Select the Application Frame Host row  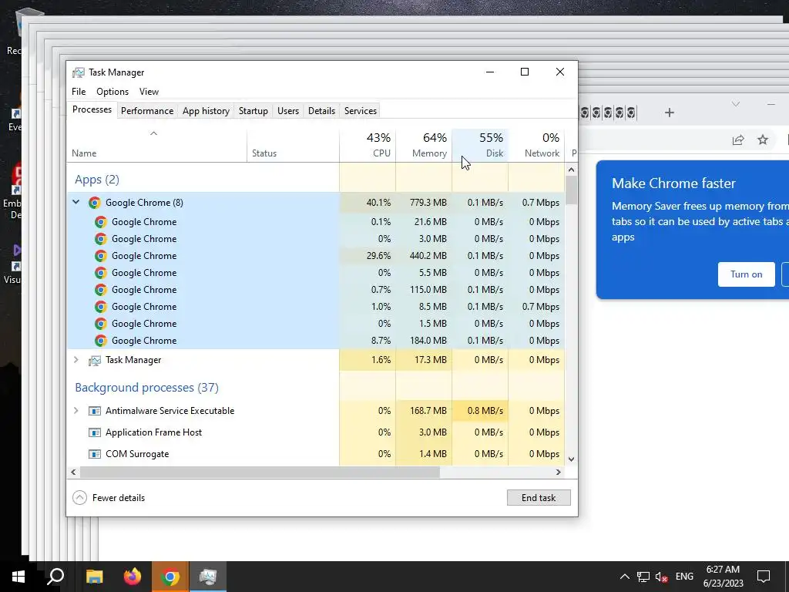point(315,432)
